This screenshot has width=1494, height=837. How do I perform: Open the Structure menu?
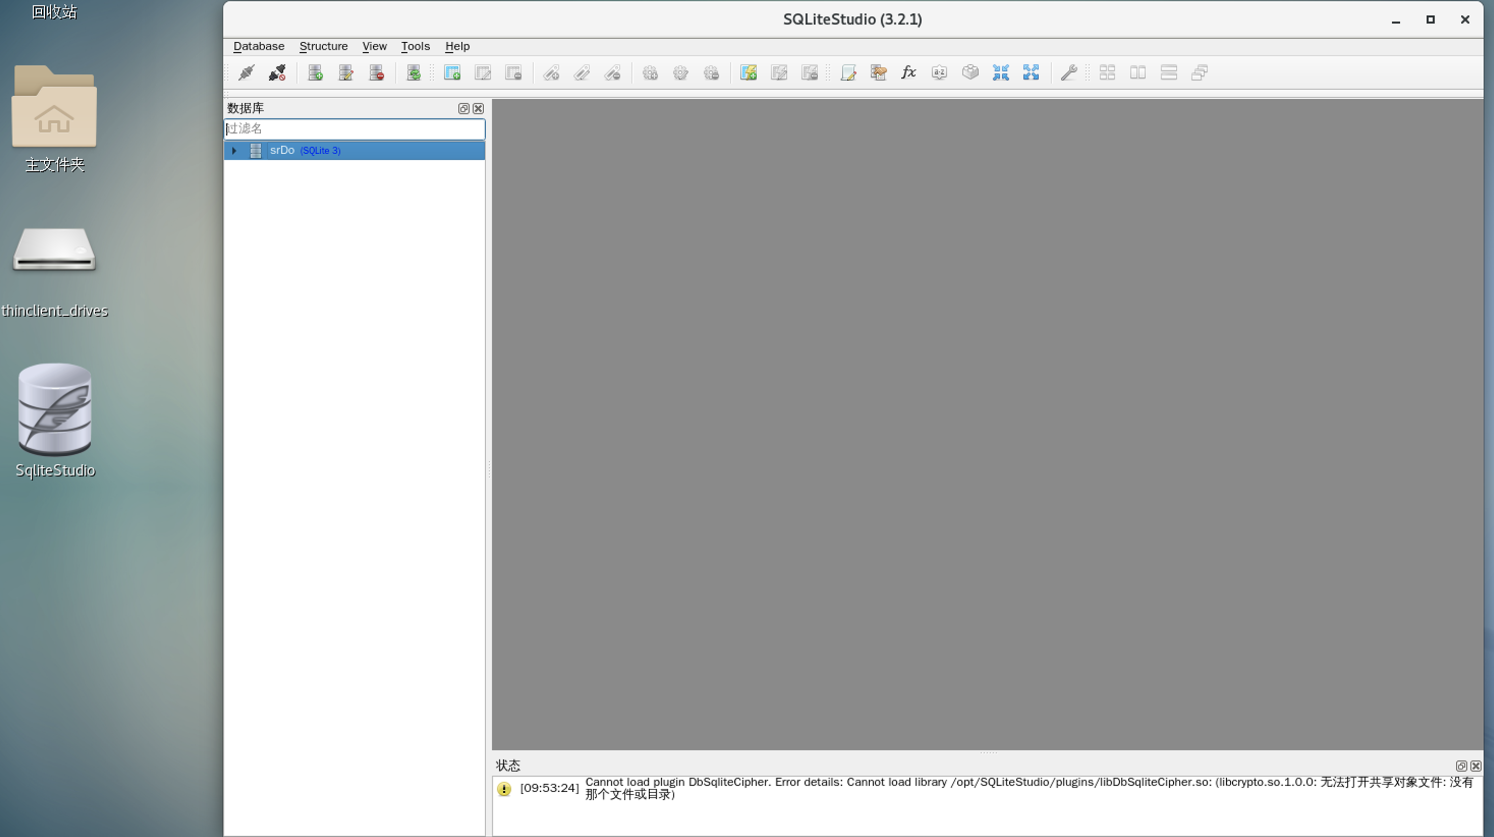(x=323, y=46)
